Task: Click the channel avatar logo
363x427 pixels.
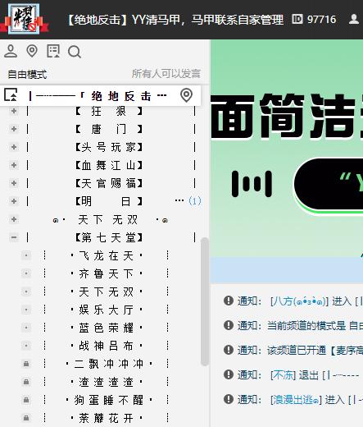Action: [x=24, y=19]
